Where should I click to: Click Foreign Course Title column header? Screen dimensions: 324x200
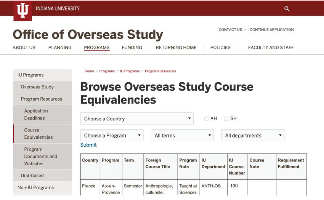pyautogui.click(x=161, y=166)
